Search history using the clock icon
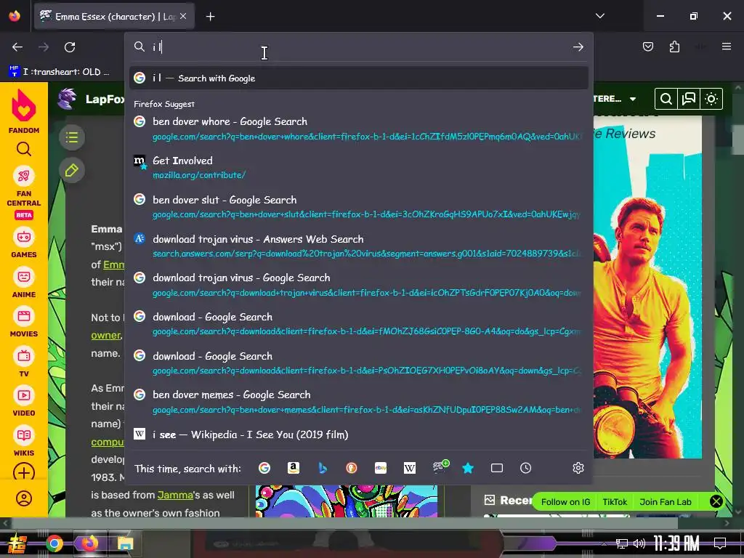This screenshot has width=744, height=558. coord(526,469)
